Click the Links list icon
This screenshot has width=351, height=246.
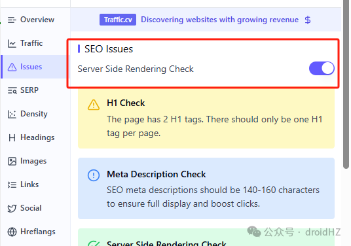(x=12, y=184)
